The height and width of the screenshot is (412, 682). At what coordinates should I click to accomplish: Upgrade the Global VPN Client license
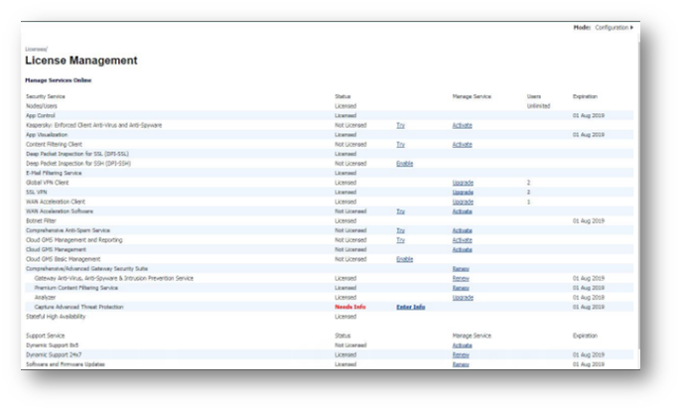click(x=462, y=183)
